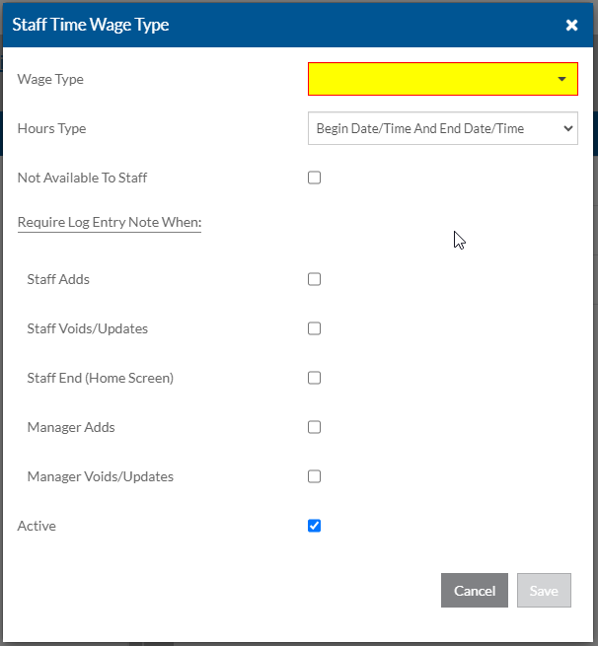Click the Manager Adds label text
The height and width of the screenshot is (646, 598).
71,427
